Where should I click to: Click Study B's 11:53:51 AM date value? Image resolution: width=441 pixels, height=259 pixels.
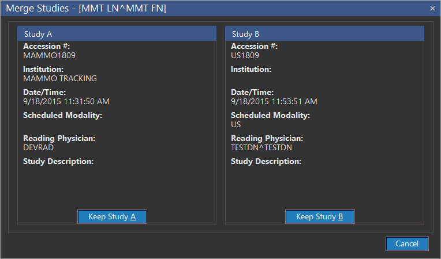(x=274, y=101)
